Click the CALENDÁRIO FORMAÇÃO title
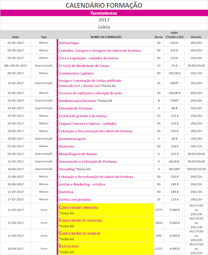The height and width of the screenshot is (255, 208). pos(104,5)
